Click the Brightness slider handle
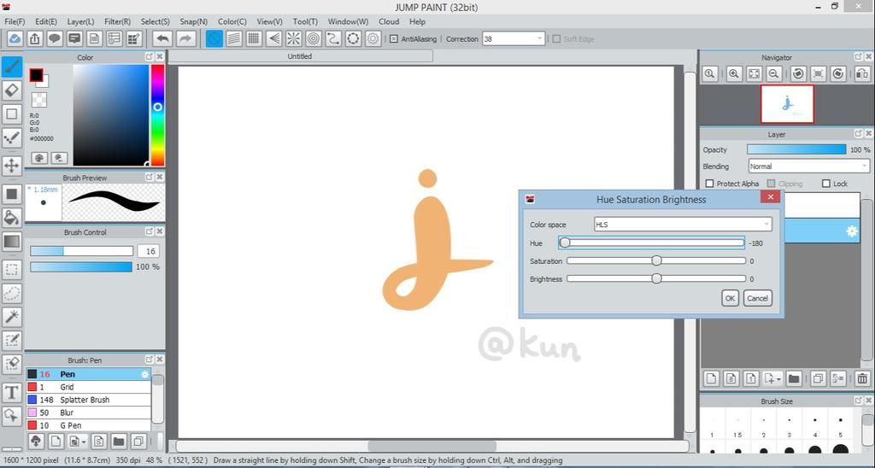The image size is (875, 468). point(657,278)
